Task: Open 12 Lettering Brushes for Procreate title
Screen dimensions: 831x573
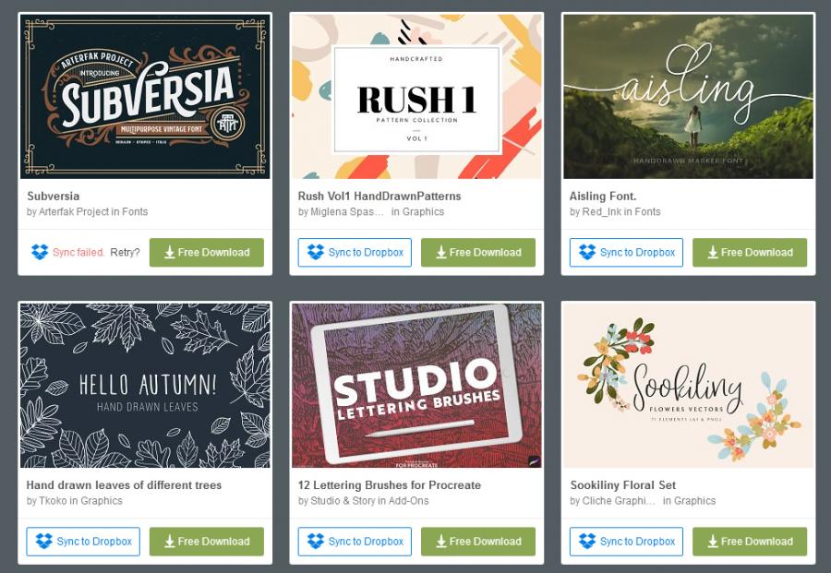Action: (x=390, y=485)
